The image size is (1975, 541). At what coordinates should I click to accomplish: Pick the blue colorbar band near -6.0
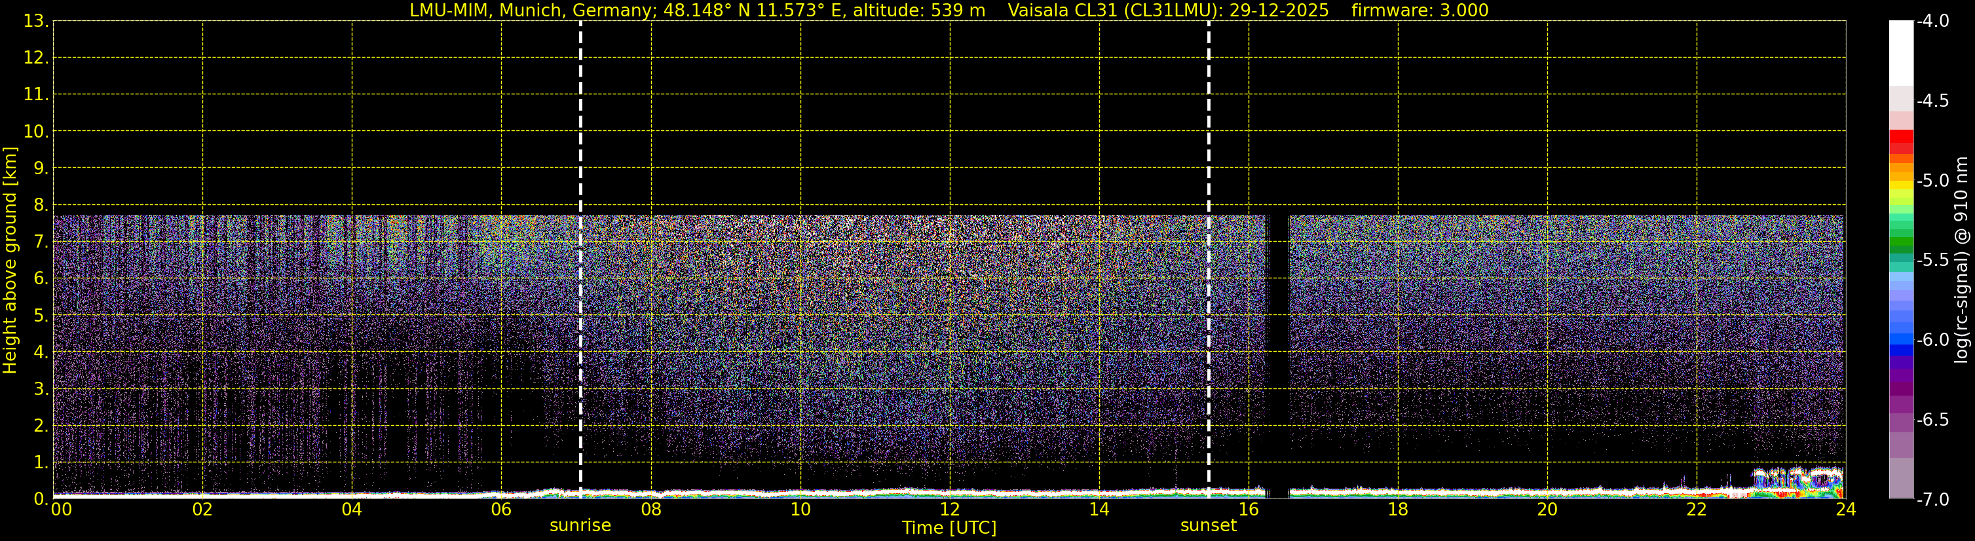point(1900,339)
